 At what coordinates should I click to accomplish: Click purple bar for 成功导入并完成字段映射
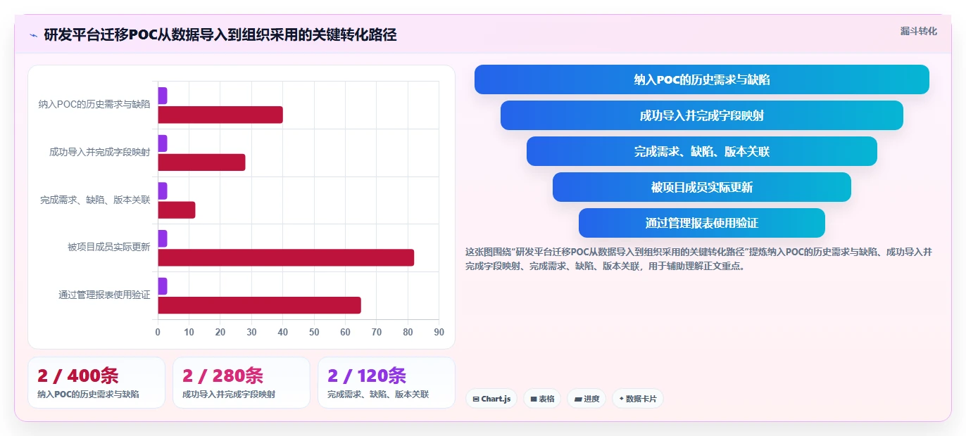163,143
